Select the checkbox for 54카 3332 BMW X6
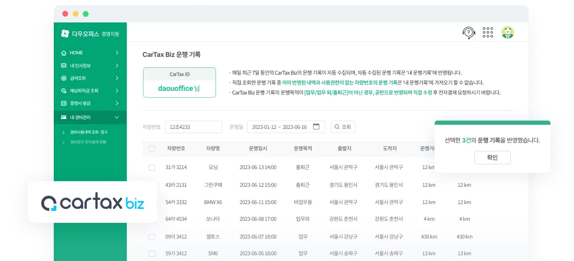This screenshot has height=261, width=574. click(x=152, y=202)
